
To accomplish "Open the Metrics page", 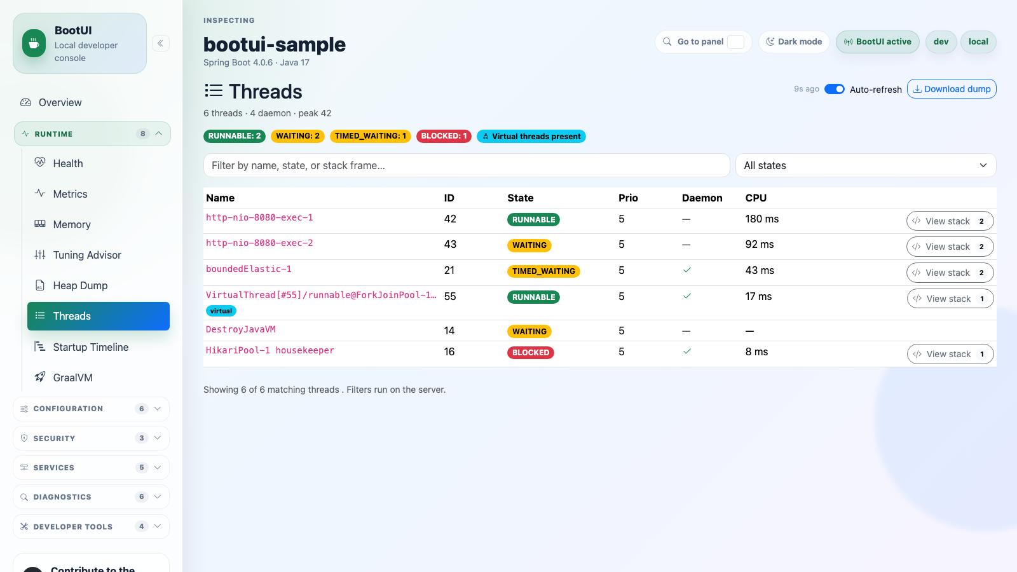I will pyautogui.click(x=99, y=194).
